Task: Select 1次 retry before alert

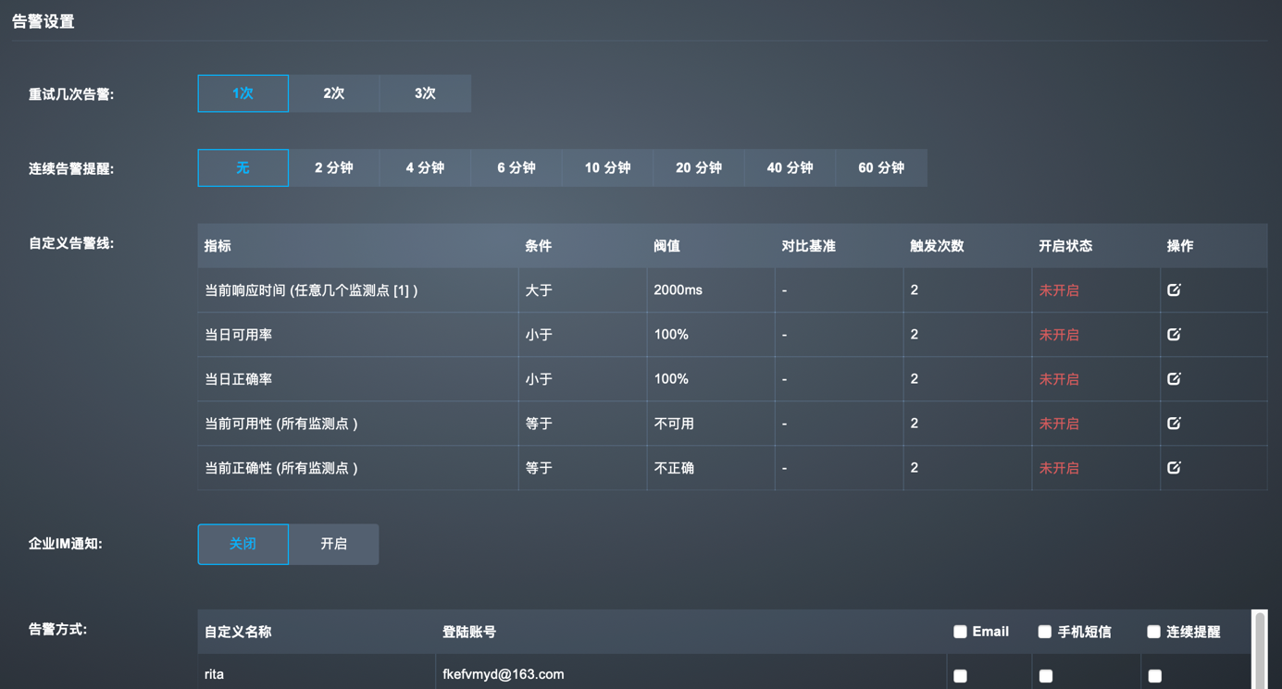Action: pos(243,93)
